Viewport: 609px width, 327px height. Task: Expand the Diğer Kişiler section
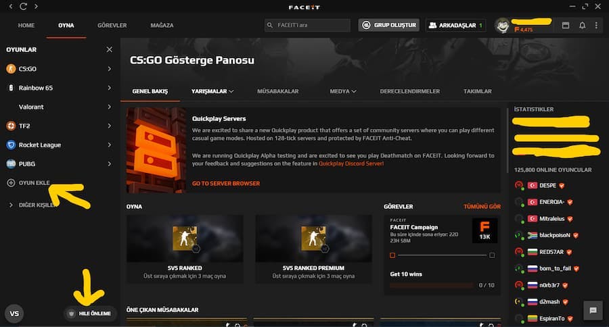[x=11, y=205]
